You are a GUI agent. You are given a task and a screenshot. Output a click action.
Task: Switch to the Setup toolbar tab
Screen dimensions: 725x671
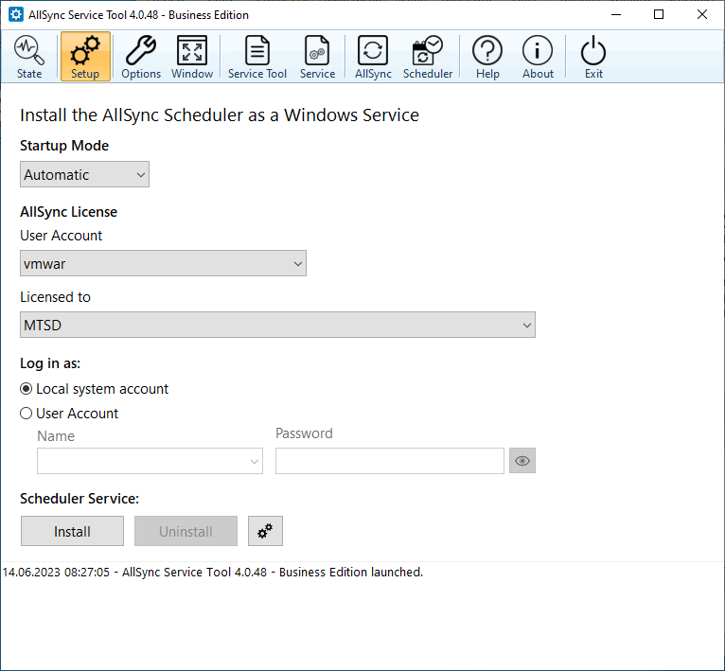[x=85, y=57]
